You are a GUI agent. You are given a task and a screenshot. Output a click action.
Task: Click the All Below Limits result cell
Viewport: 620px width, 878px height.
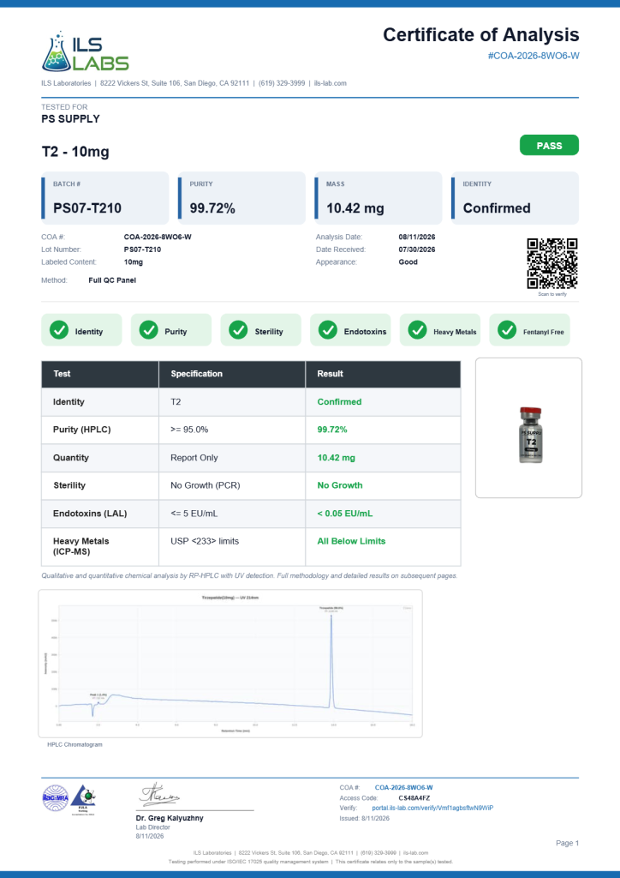[383, 546]
